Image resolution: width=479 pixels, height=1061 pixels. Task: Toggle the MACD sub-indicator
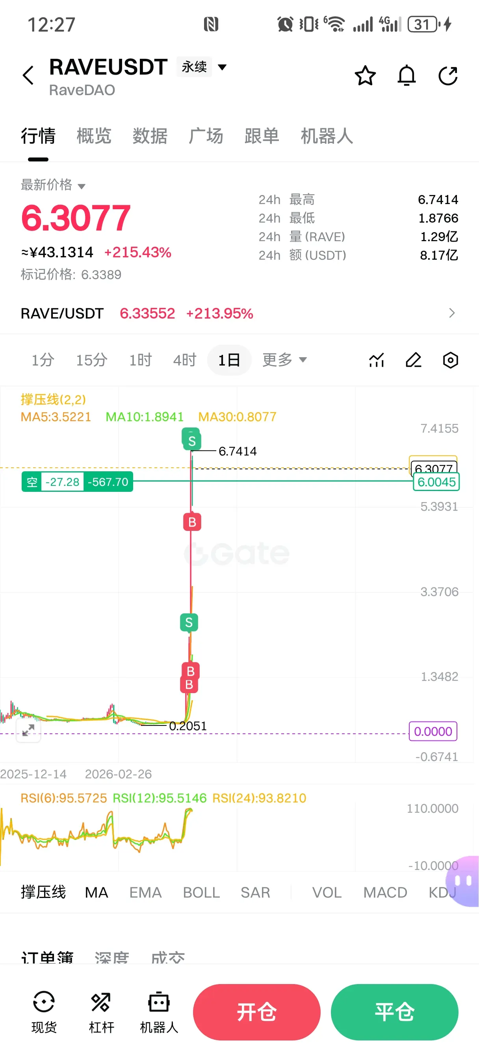(x=385, y=892)
